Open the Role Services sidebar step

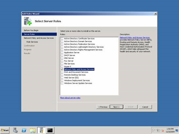click(32, 42)
